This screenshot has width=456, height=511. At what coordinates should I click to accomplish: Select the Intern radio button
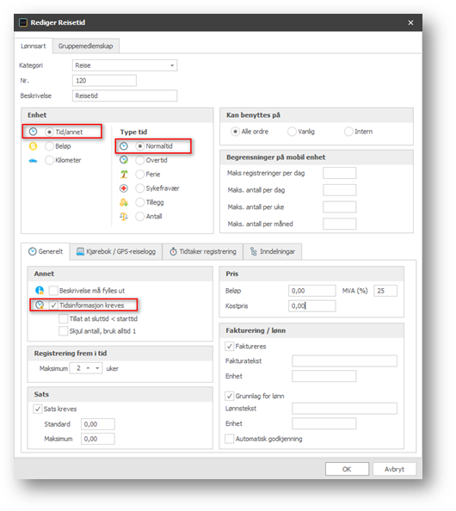point(348,132)
